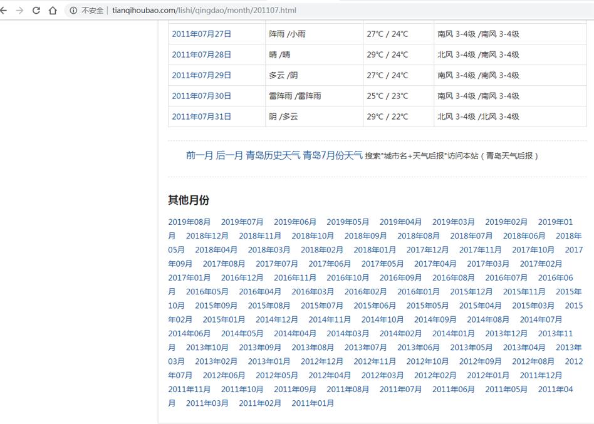Screen dimensions: 594x424
Task: Open the 2015年06月 month link
Action: click(375, 306)
